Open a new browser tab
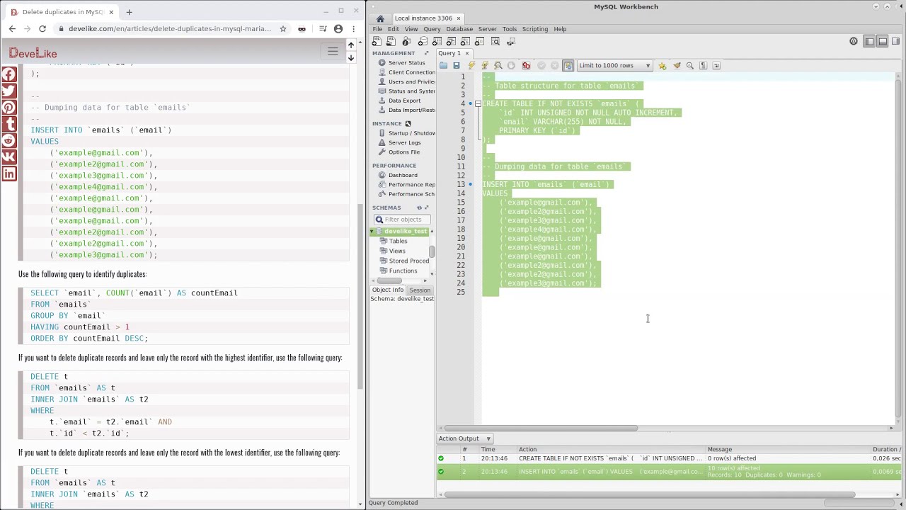Screen dimensions: 906x510 [x=129, y=12]
